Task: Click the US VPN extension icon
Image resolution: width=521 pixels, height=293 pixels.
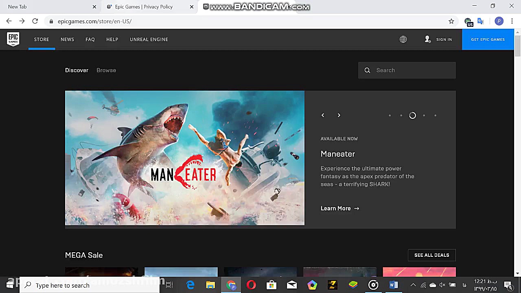Action: [x=468, y=22]
